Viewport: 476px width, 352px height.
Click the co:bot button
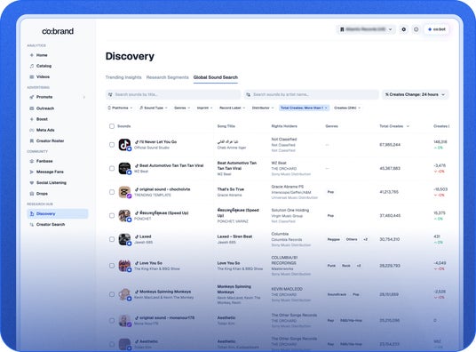click(437, 29)
